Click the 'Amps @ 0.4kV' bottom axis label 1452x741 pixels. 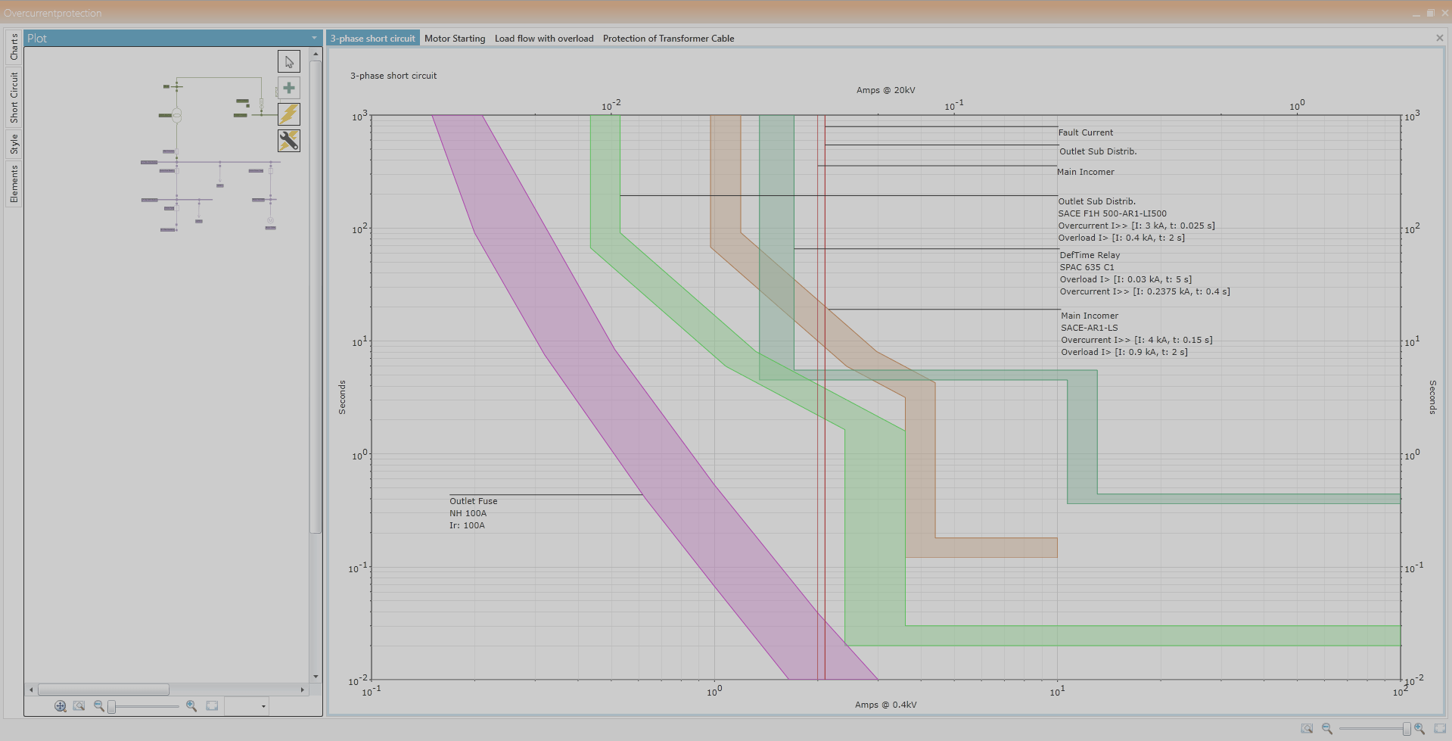pyautogui.click(x=886, y=705)
